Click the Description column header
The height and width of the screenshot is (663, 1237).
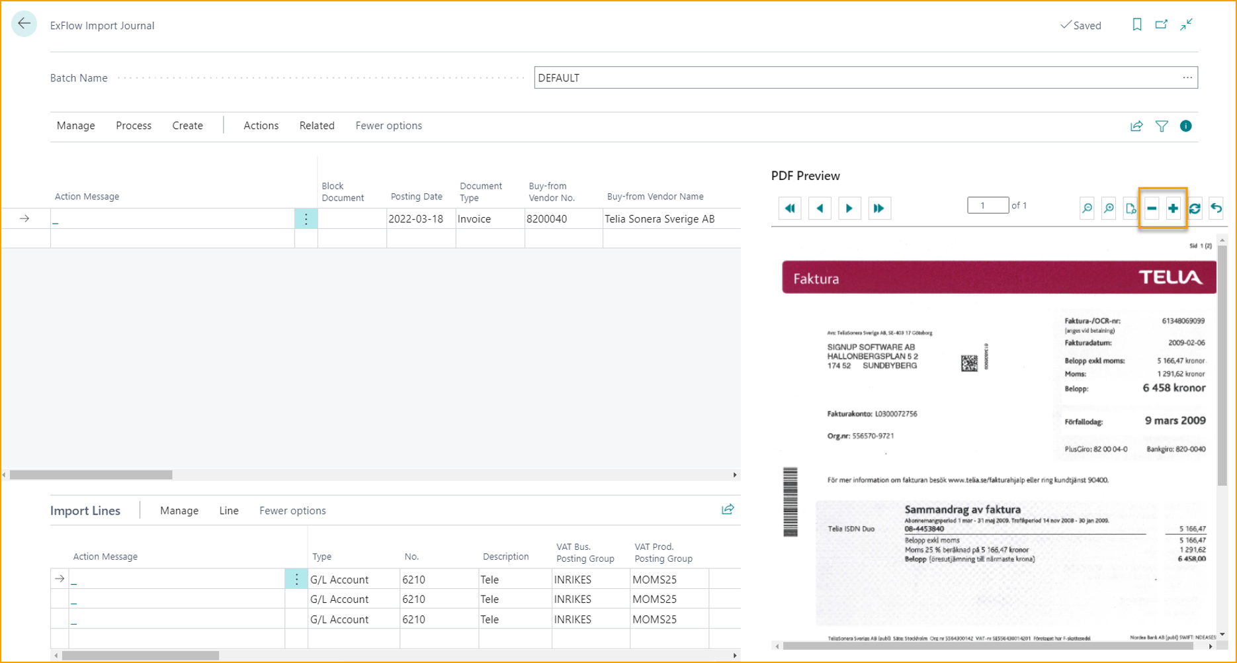pos(505,556)
